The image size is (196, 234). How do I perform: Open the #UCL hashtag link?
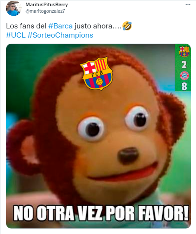click(x=16, y=35)
